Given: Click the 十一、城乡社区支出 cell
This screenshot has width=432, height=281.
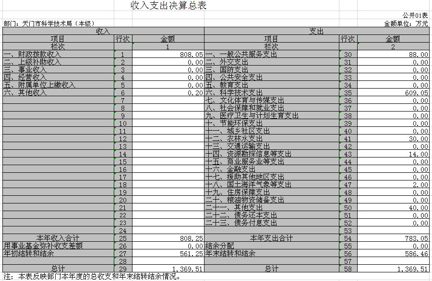Looking at the screenshot, I should (x=272, y=131).
